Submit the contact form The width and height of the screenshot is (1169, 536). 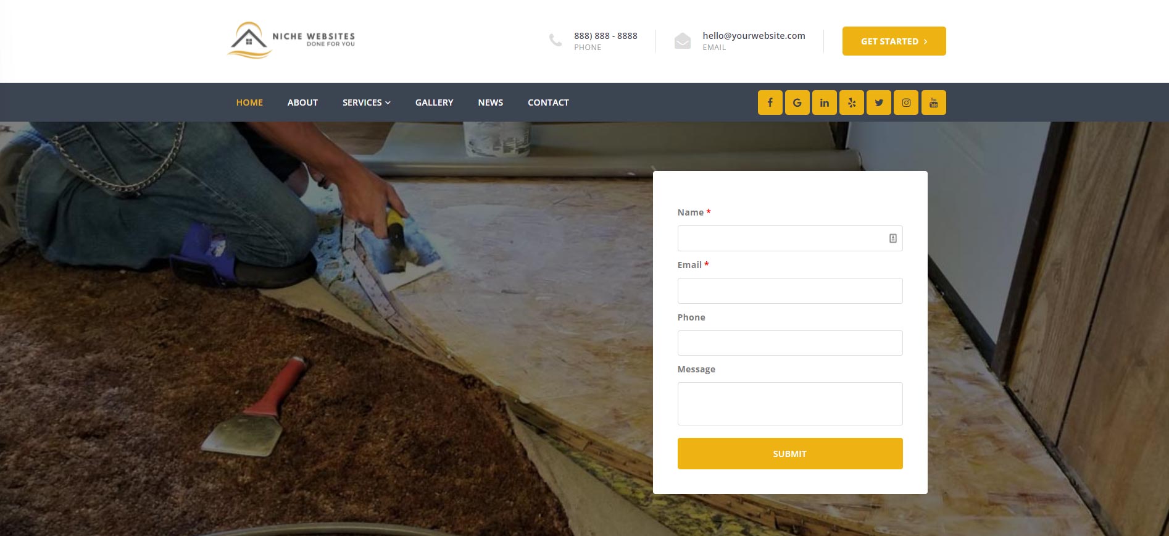789,453
